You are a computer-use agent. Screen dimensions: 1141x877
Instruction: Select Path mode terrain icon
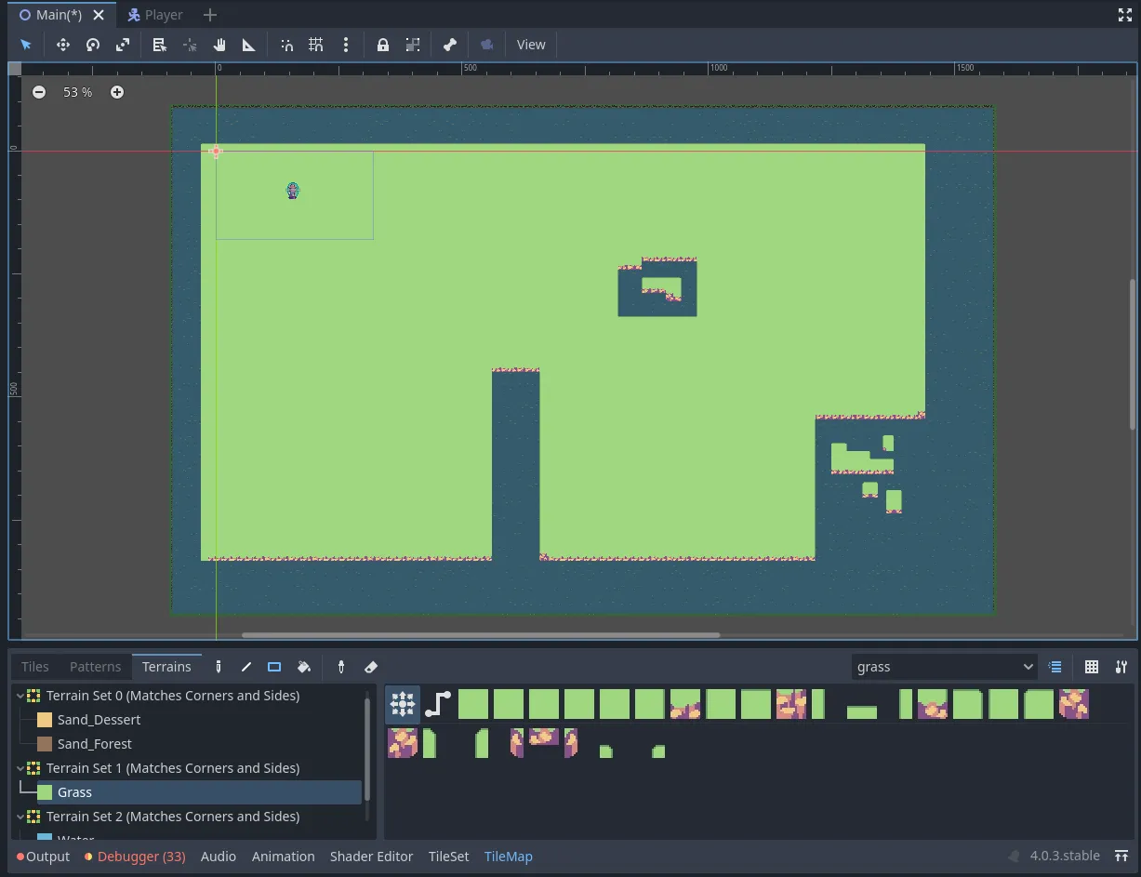438,704
